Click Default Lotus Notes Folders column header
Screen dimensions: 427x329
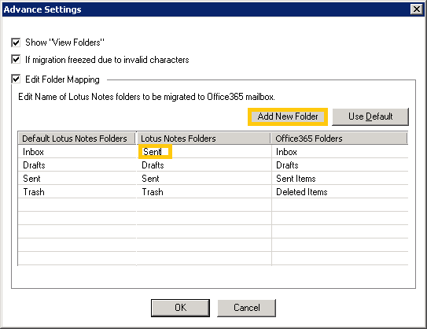[77, 139]
